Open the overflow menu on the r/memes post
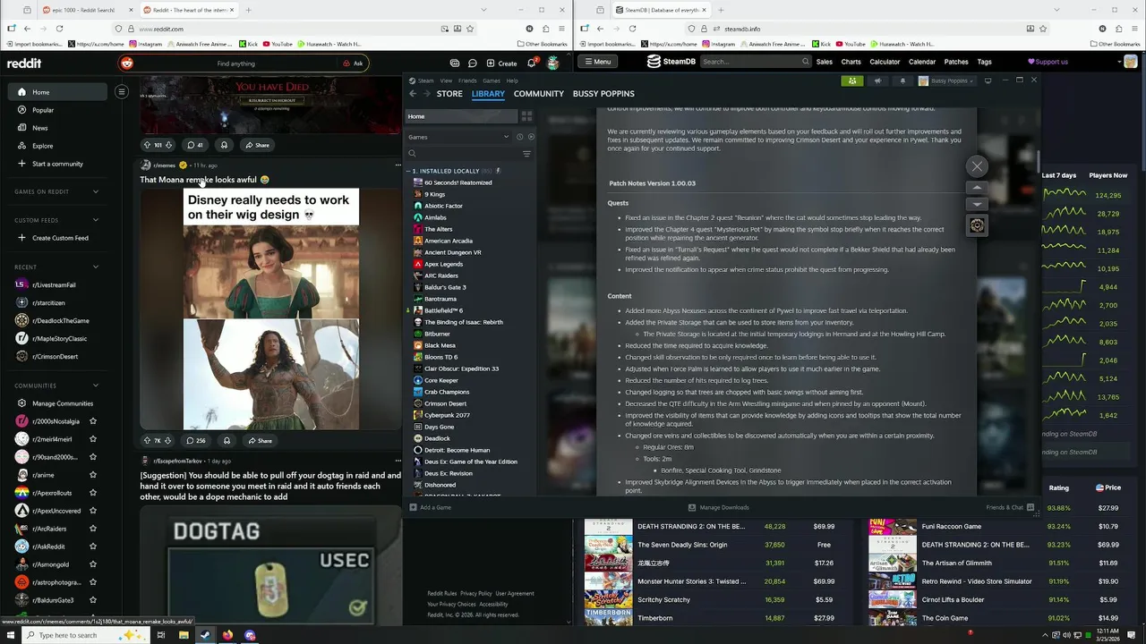The height and width of the screenshot is (644, 1146). (x=398, y=165)
